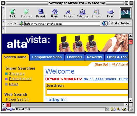The image size is (137, 116).
Task: Click the camera banner advertisement
Action: click(92, 43)
